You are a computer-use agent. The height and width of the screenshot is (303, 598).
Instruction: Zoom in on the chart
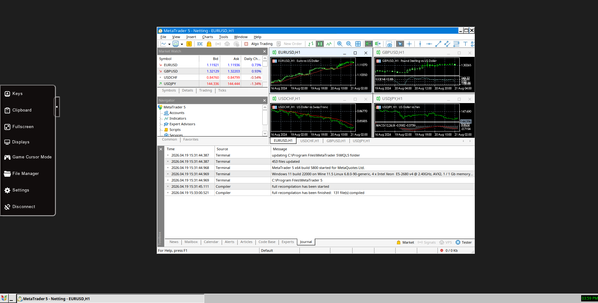tap(340, 44)
